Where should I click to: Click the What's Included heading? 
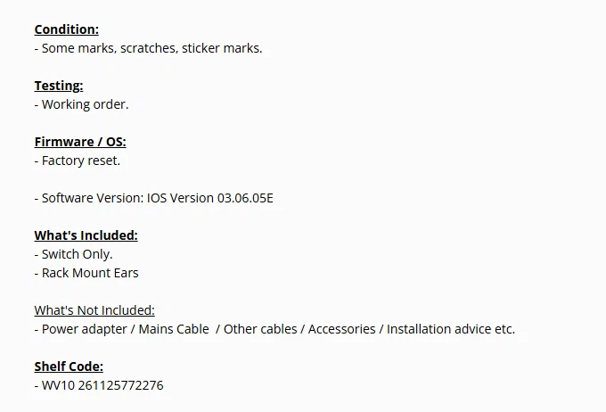point(86,235)
